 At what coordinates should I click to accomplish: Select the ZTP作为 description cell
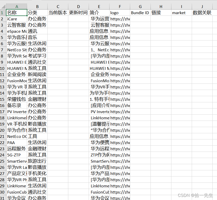pyautogui.click(x=99, y=155)
